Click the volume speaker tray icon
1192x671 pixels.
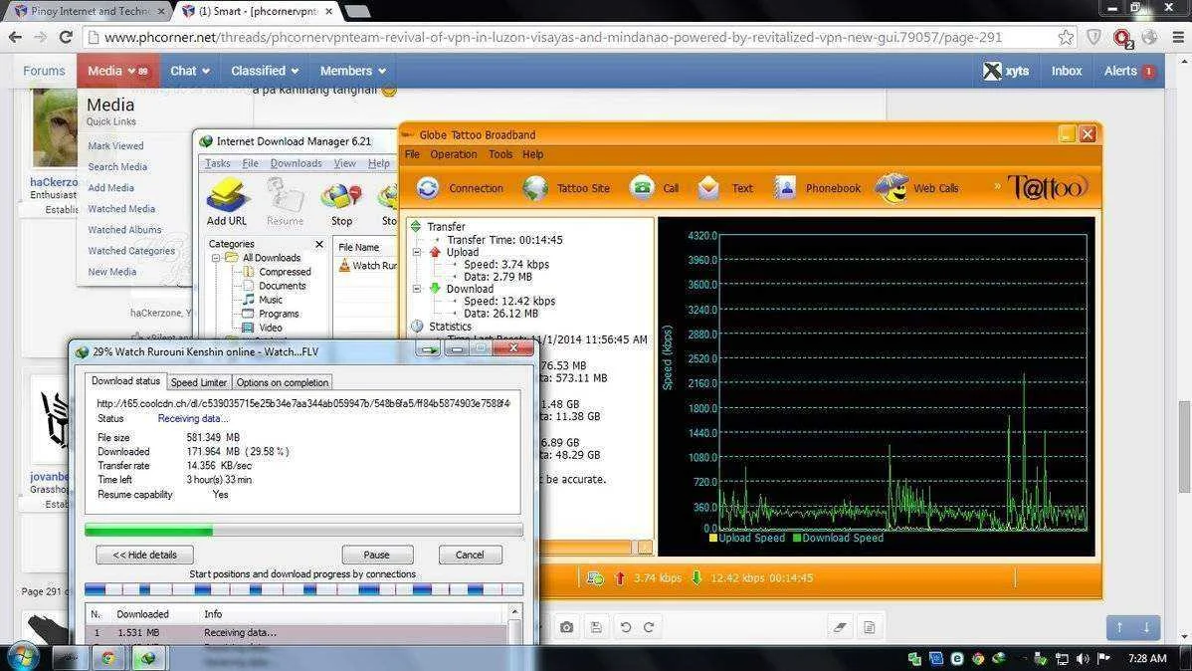point(1083,658)
